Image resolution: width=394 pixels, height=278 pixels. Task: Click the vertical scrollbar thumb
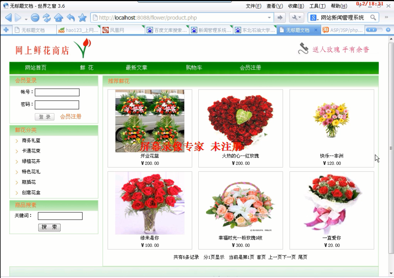point(391,148)
